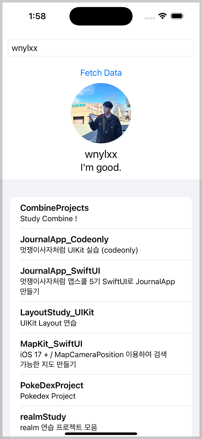
Task: Open the CombineProjects repository row
Action: pos(101,213)
